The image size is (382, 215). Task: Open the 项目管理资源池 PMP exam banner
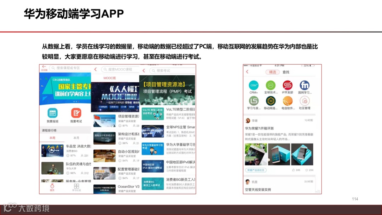point(167,90)
